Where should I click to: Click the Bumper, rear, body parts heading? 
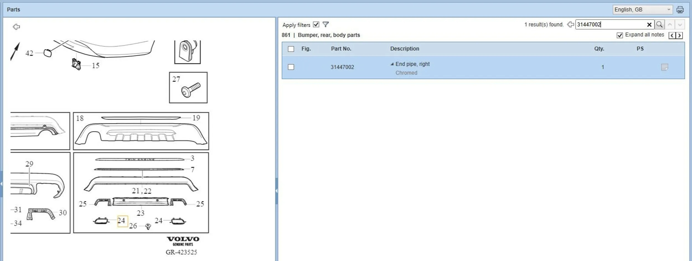click(x=329, y=35)
